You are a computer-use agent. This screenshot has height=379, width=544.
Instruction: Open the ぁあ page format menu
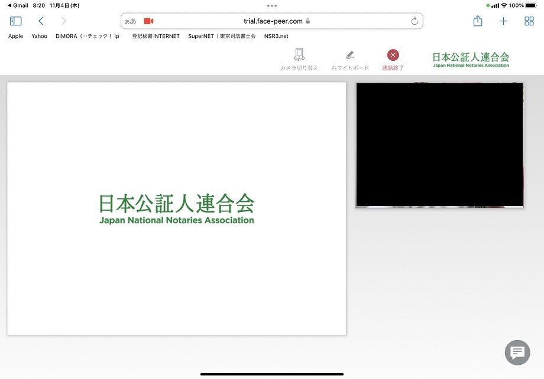pos(131,21)
